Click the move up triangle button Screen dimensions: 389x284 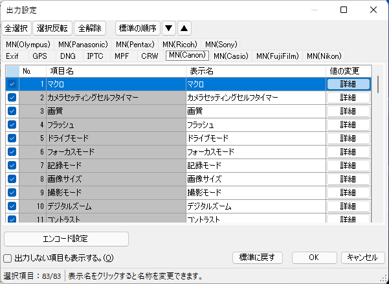tap(184, 28)
